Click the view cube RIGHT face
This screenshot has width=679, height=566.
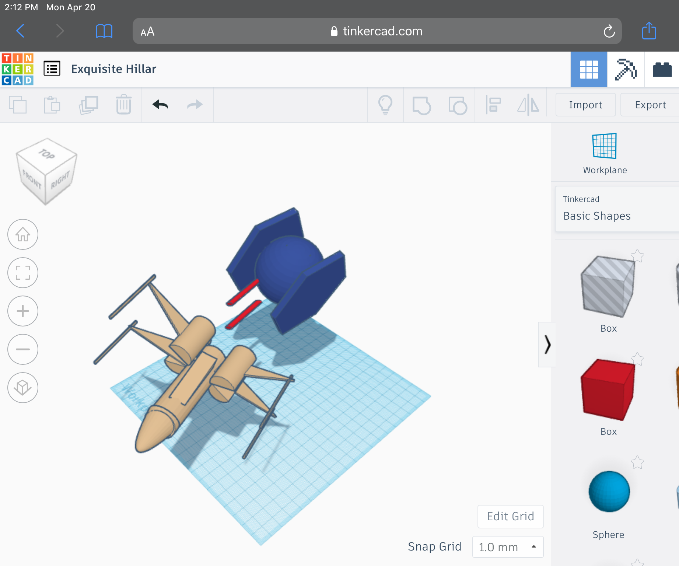pos(60,179)
